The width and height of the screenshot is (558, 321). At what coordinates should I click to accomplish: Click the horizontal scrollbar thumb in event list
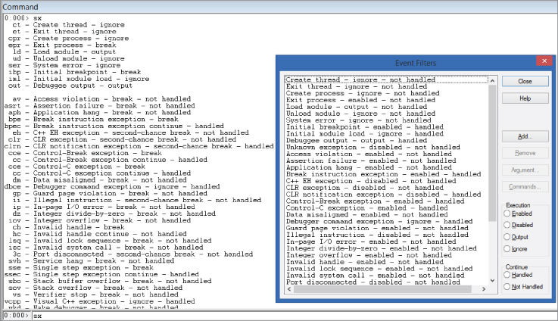382,289
